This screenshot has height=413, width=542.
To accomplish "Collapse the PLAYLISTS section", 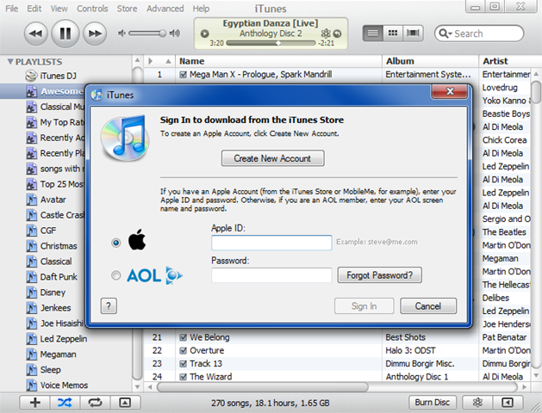I will tap(10, 62).
